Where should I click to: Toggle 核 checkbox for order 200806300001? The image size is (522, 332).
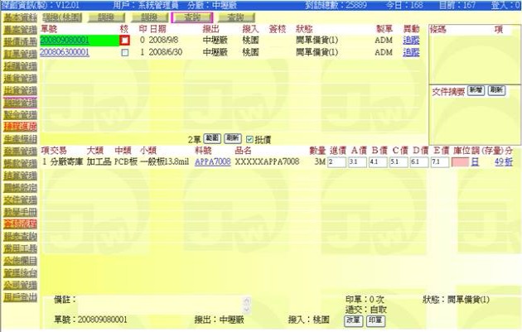(125, 52)
